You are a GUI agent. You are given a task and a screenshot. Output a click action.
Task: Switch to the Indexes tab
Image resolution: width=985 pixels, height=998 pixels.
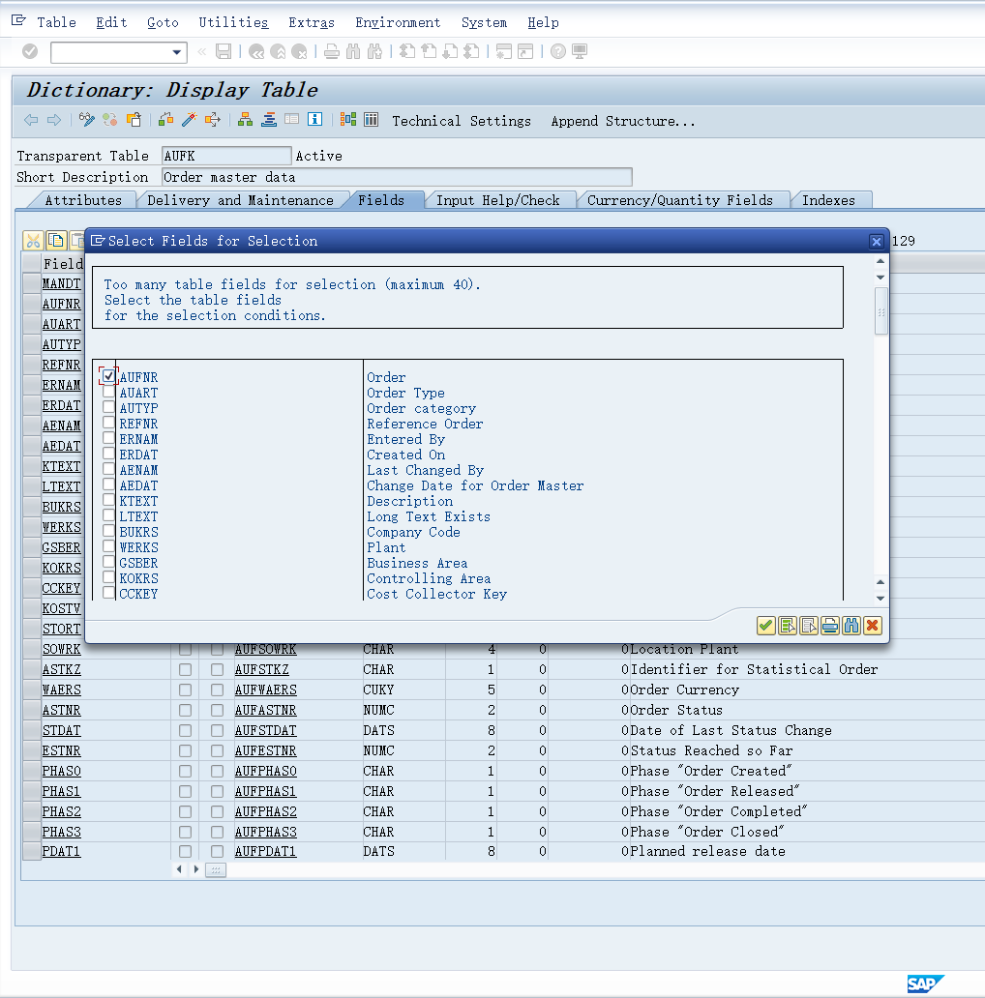[828, 200]
